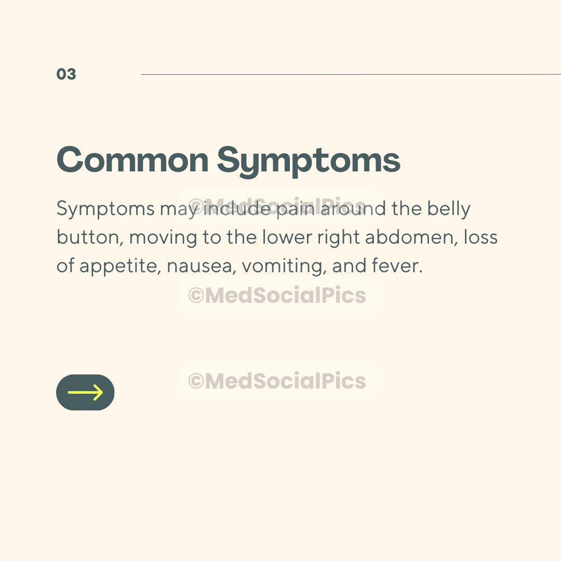
Task: Click the word Symptoms in the heading
Action: pos(309,161)
